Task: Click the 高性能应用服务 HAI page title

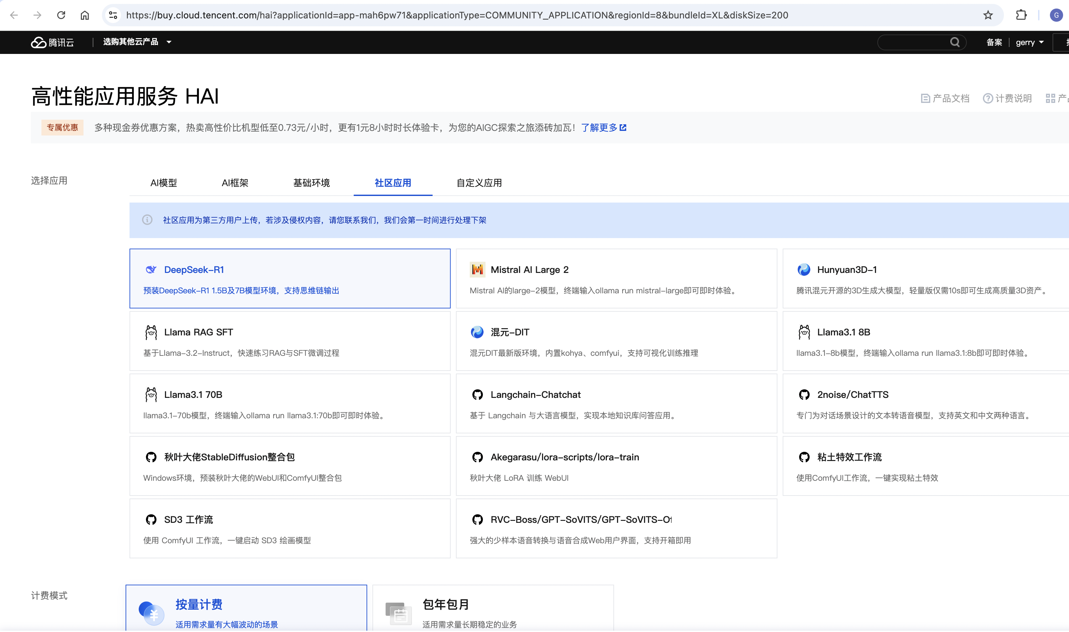Action: click(125, 96)
